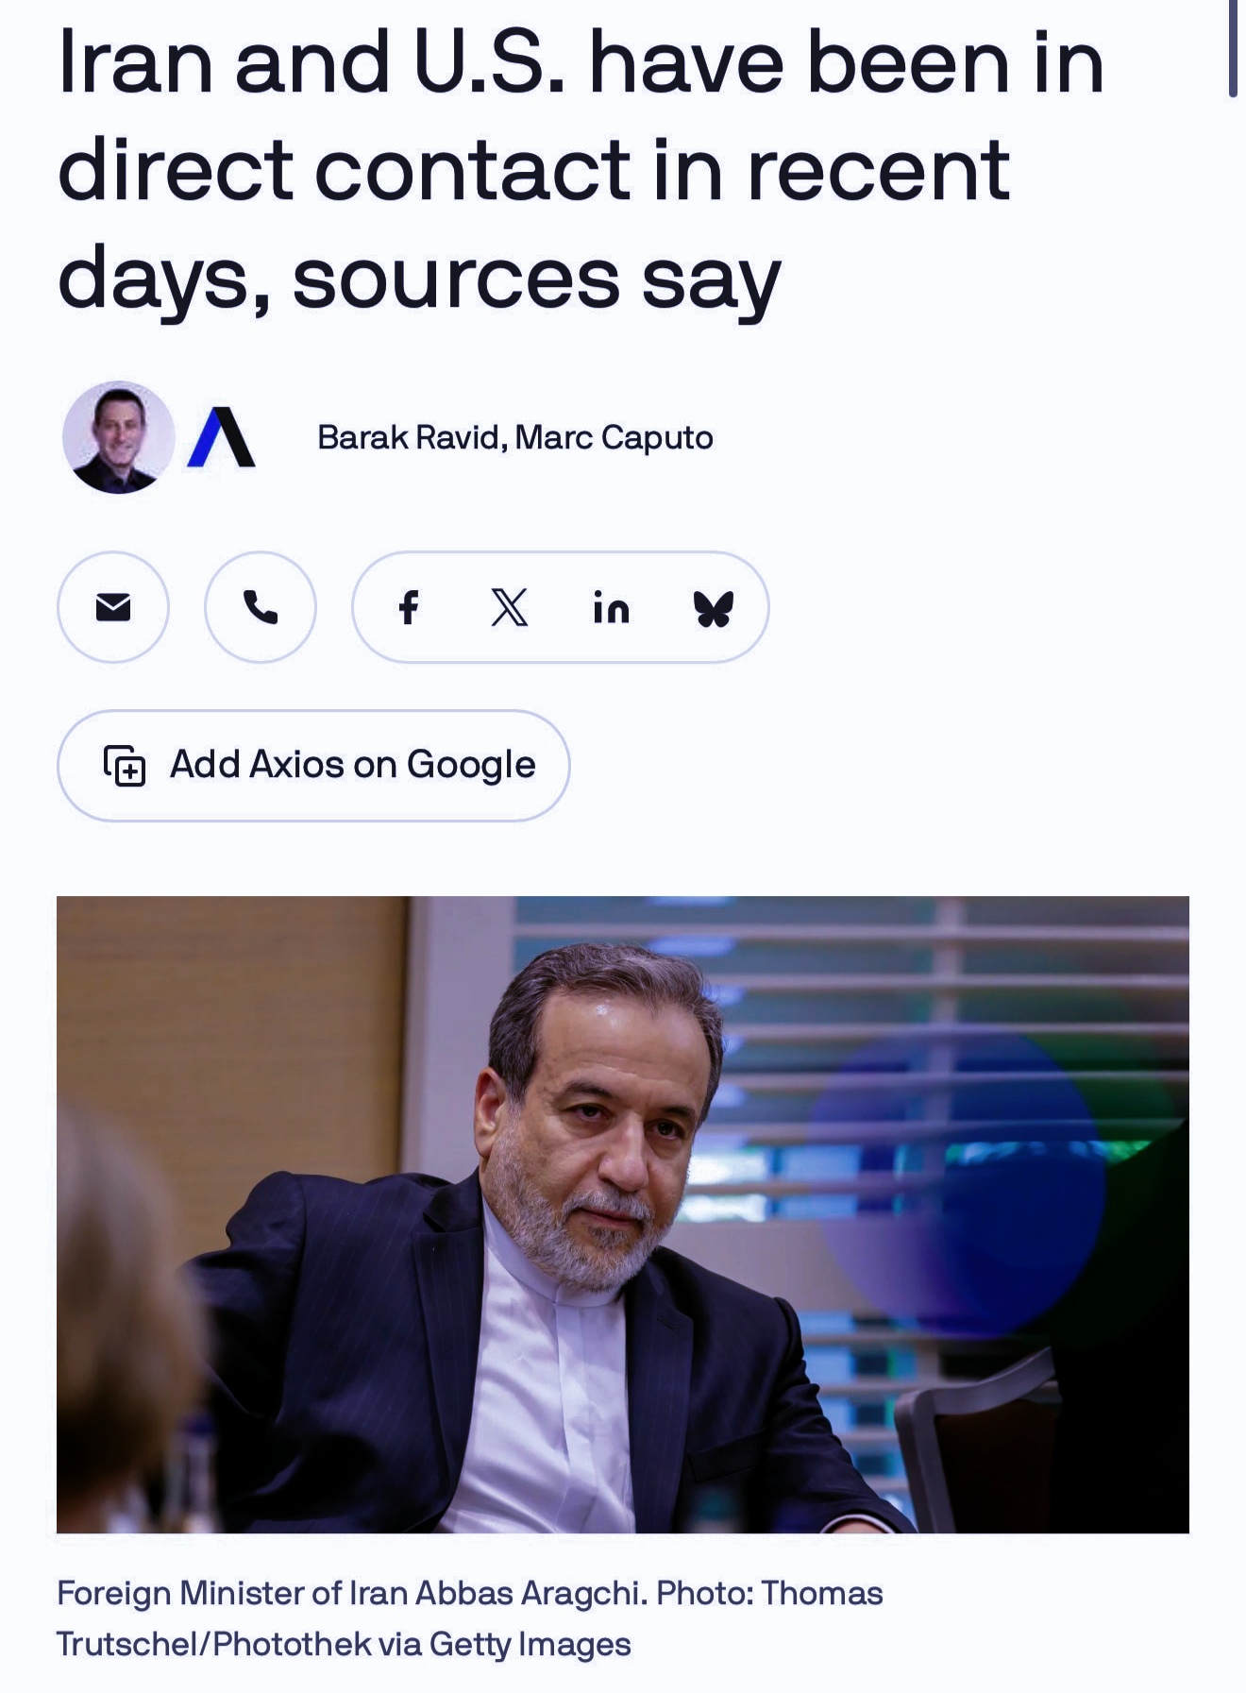Click the article headline text
Screen dimensions: 1246x1693
[x=581, y=170]
